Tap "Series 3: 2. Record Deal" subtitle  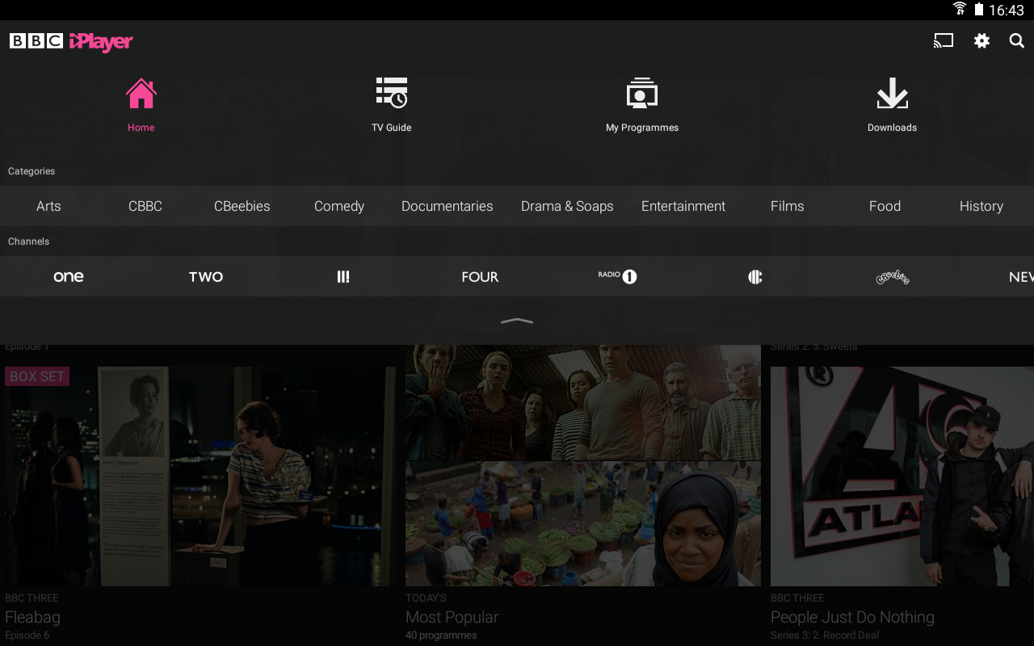[825, 636]
